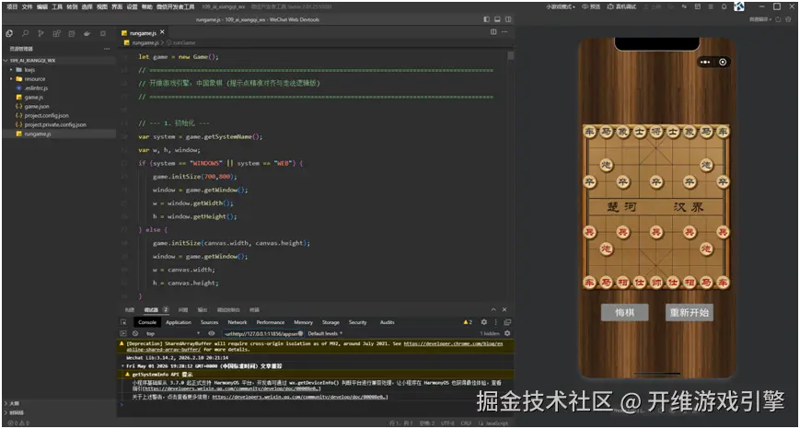
Task: Switch to the Console devtools tab
Action: 147,322
